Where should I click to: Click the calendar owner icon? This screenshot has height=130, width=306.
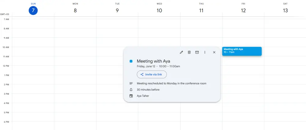131,96
